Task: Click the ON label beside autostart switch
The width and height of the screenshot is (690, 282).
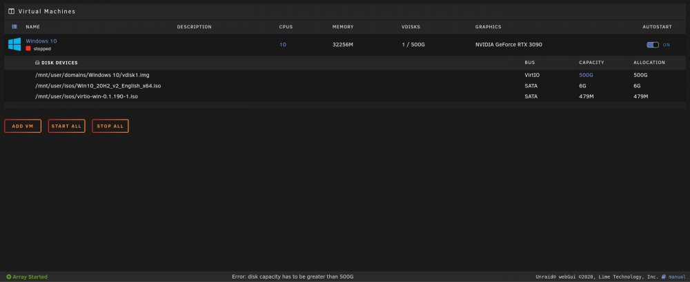Action: [x=667, y=45]
